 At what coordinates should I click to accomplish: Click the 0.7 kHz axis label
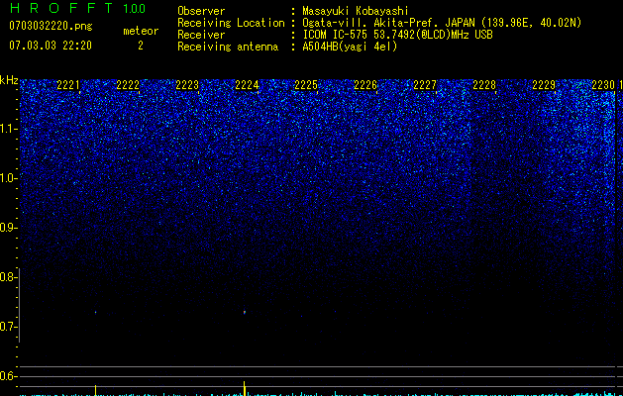pos(8,327)
